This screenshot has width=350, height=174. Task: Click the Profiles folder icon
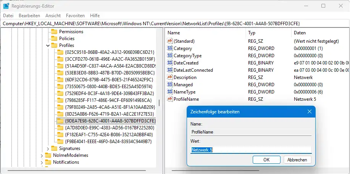[54, 45]
